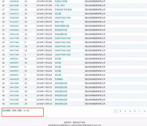Screen dimensions: 147x126
Task: Go to page 3 of results
Action: pyautogui.click(x=125, y=111)
